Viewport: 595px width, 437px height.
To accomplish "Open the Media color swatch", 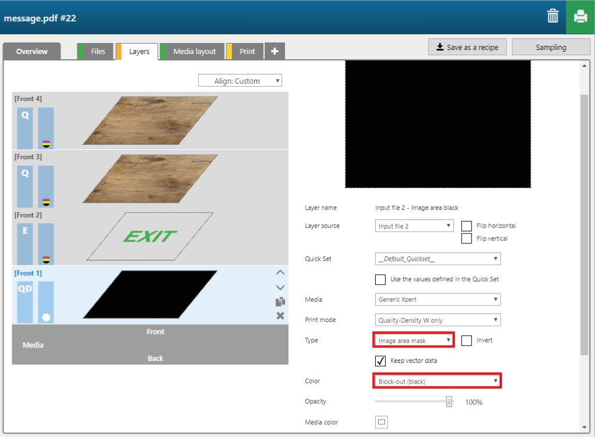I will [382, 422].
